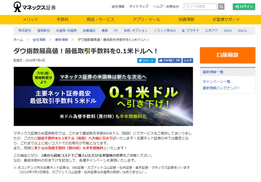
Task: Select 債券 in the product bar
Action: point(104,31)
